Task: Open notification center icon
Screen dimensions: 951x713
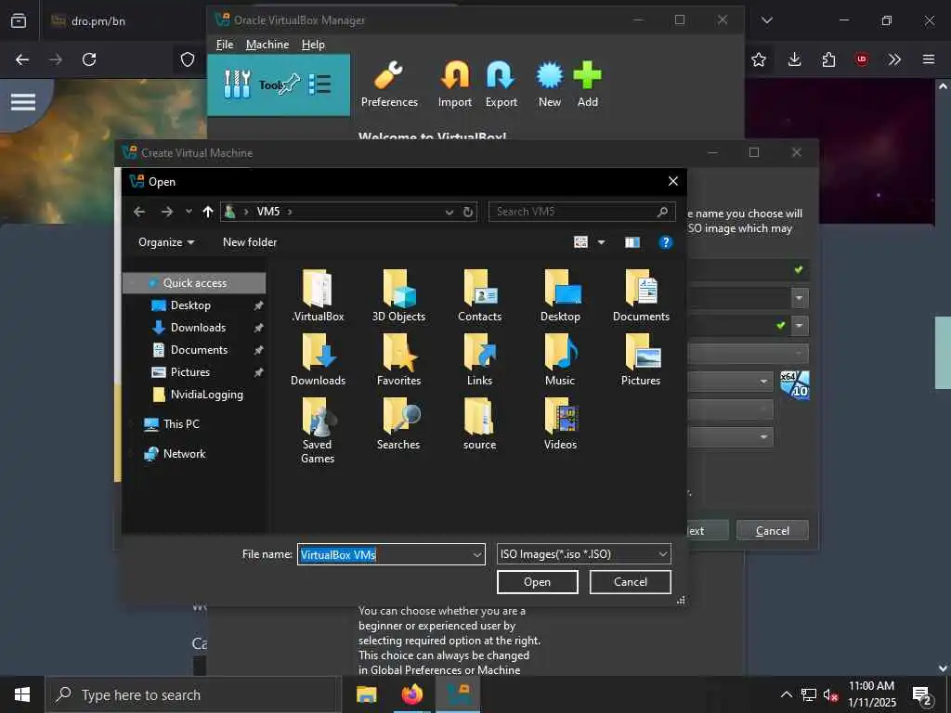Action: click(x=923, y=695)
